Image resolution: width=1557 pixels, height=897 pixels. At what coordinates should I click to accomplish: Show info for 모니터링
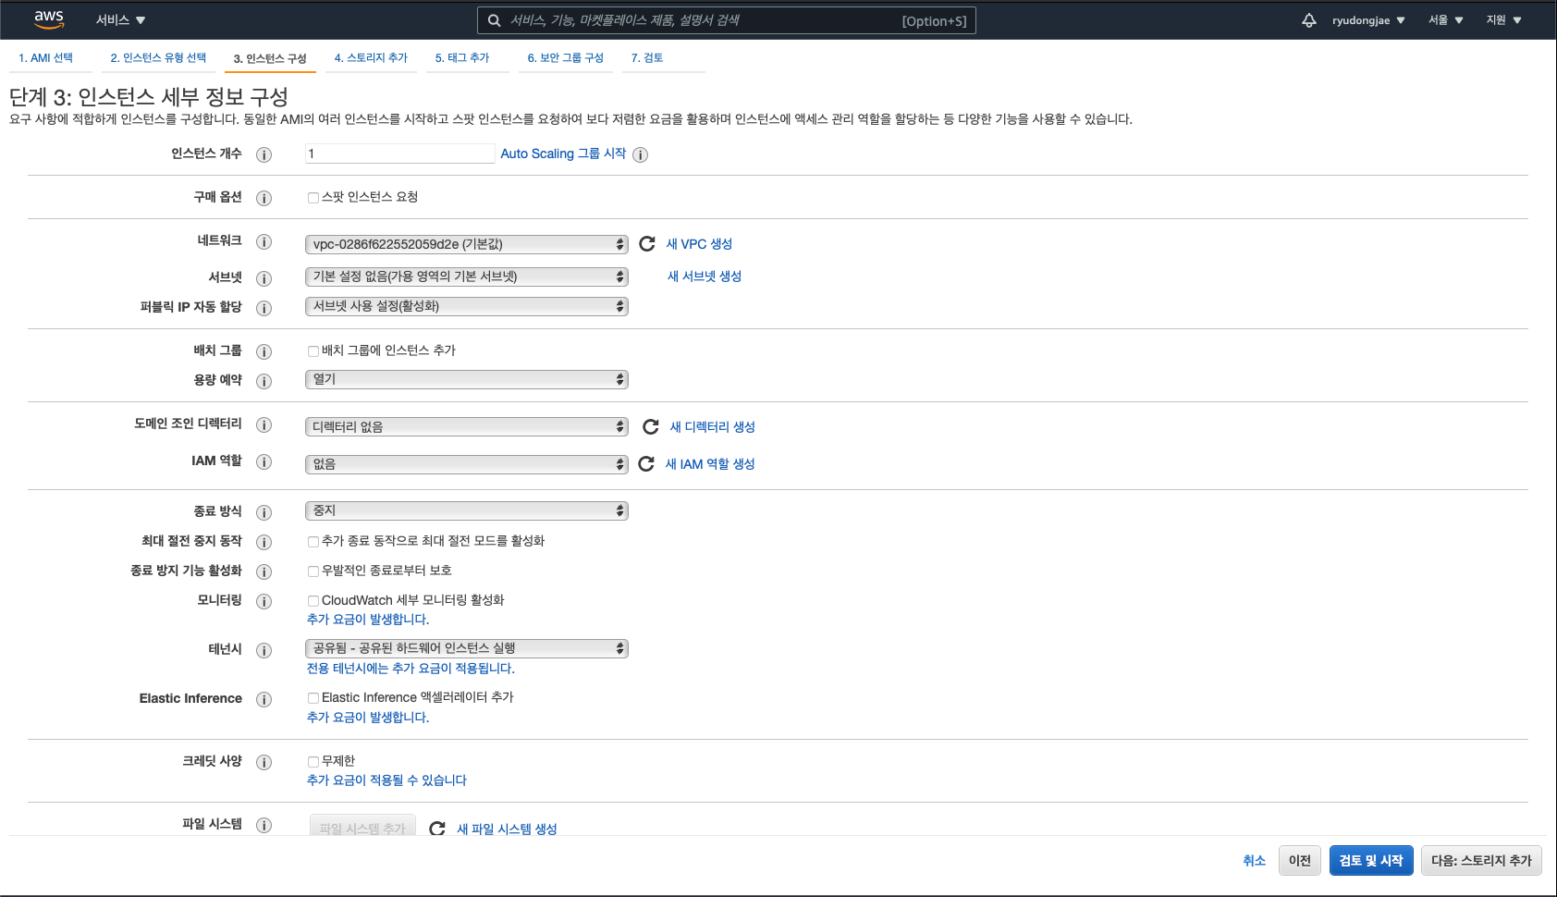[264, 601]
